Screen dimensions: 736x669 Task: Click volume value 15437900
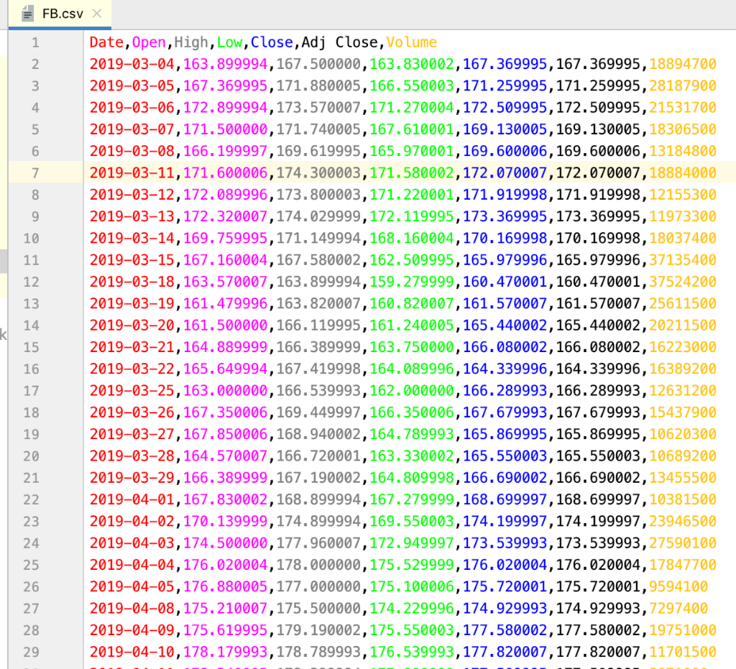pos(683,412)
